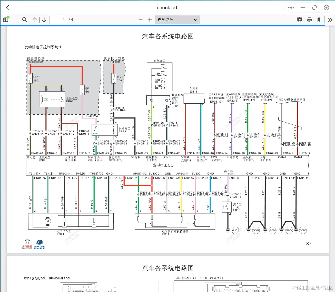Image resolution: width=335 pixels, height=292 pixels.
Task: Click the circular record-style icon in title bar
Action: tap(326, 8)
